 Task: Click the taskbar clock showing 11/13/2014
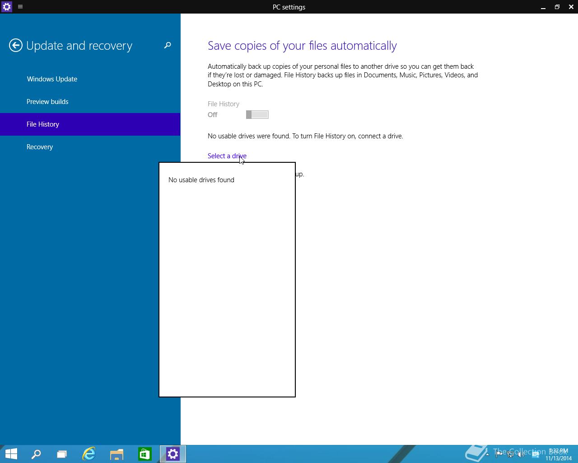tap(559, 454)
